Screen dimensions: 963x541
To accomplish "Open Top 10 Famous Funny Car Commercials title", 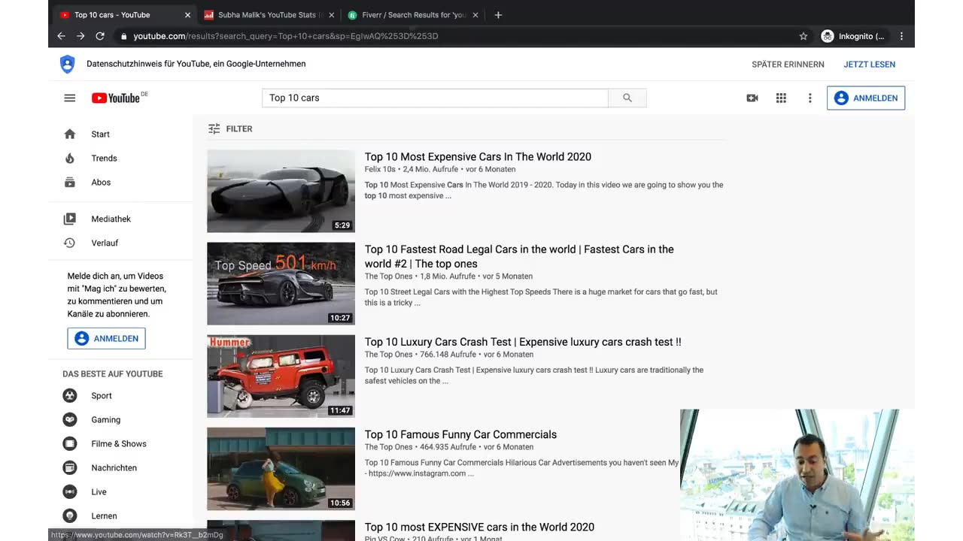I will pos(460,434).
